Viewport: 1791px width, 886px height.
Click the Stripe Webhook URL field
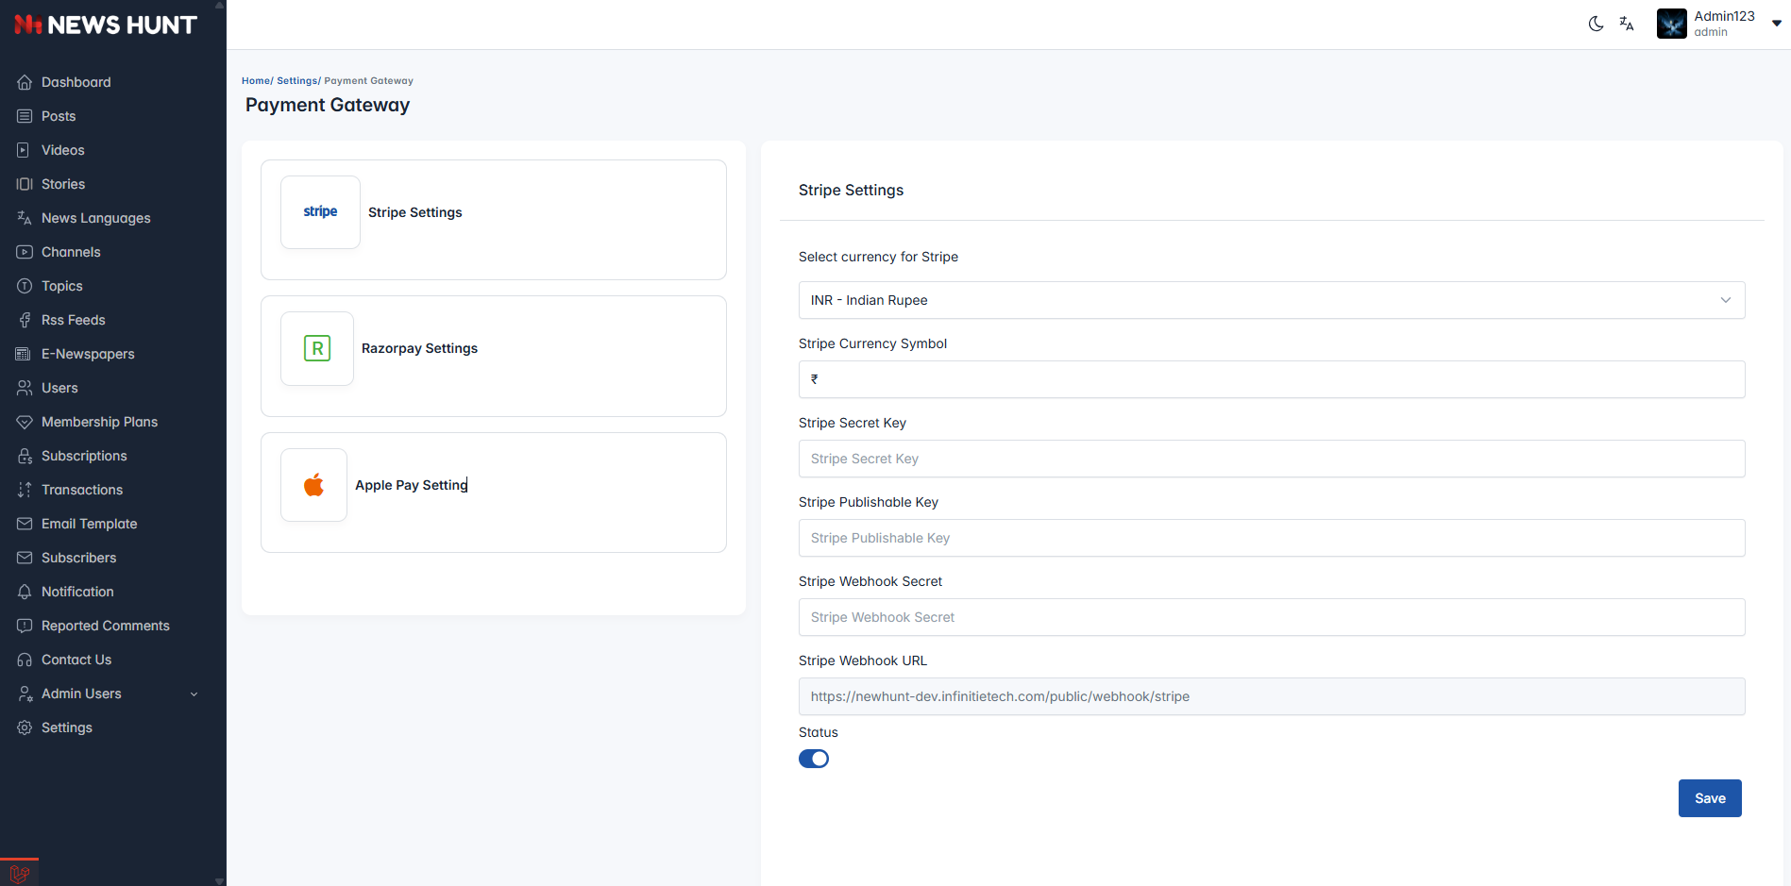point(1272,696)
